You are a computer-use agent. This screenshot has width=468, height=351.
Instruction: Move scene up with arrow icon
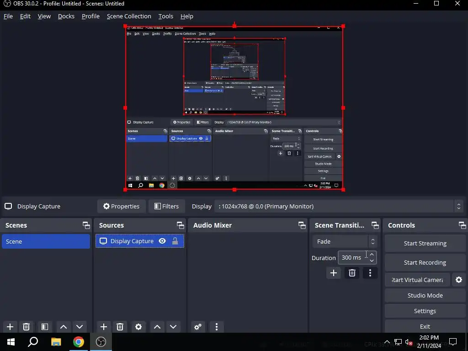click(63, 326)
